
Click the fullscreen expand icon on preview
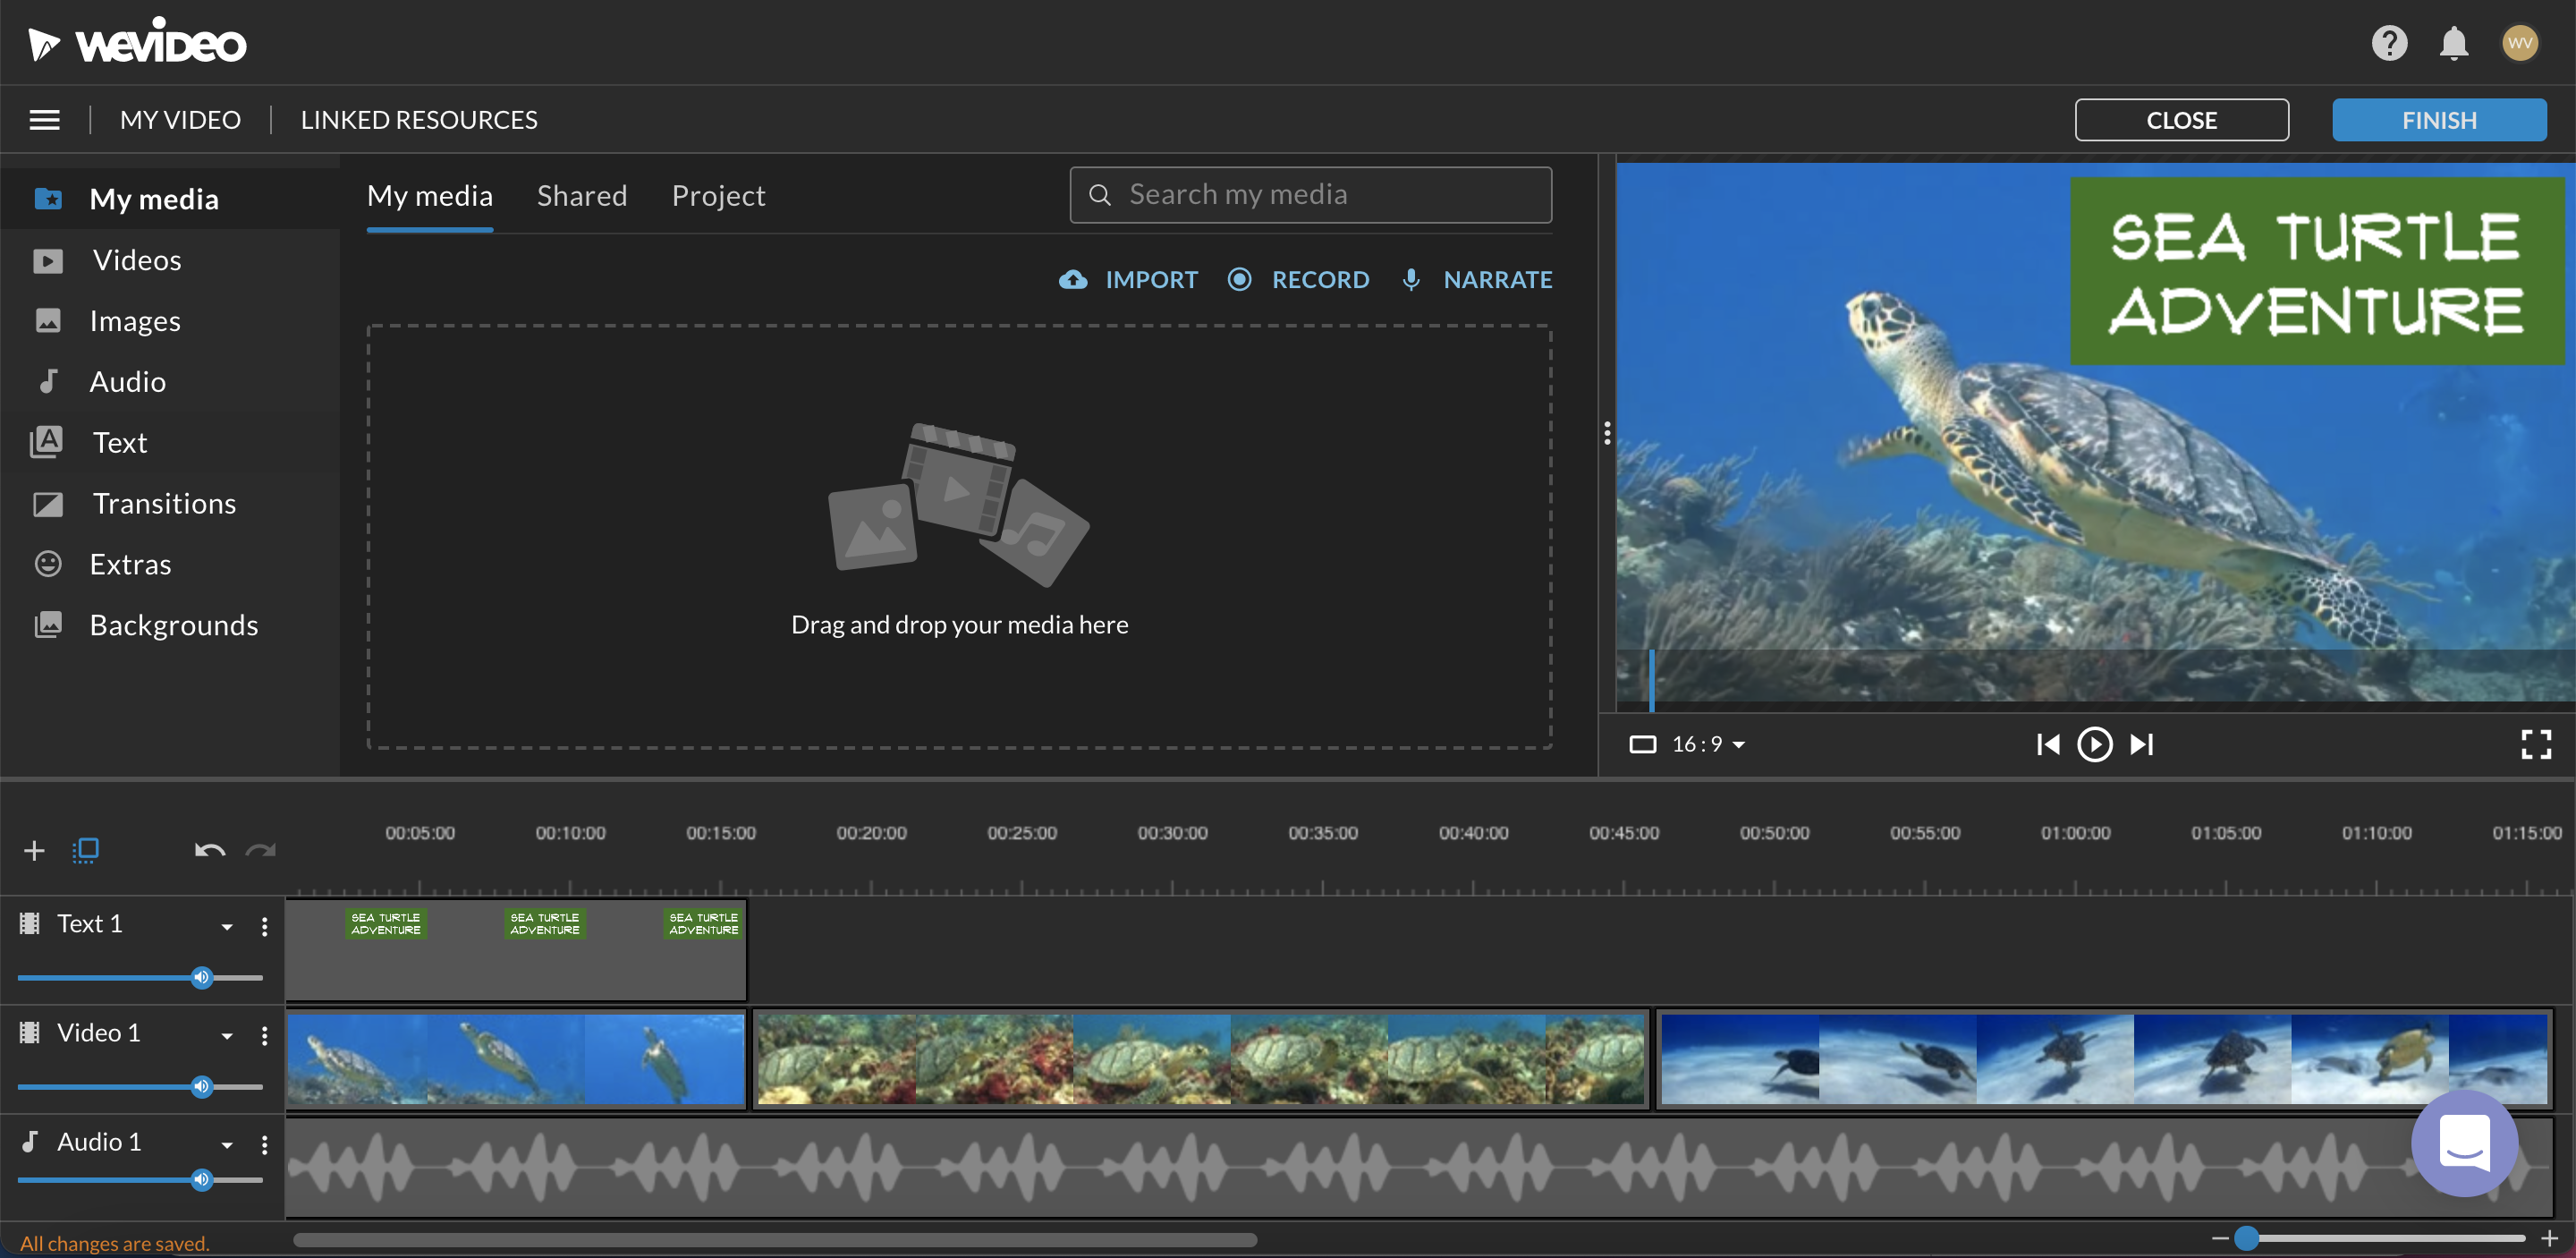(x=2535, y=744)
